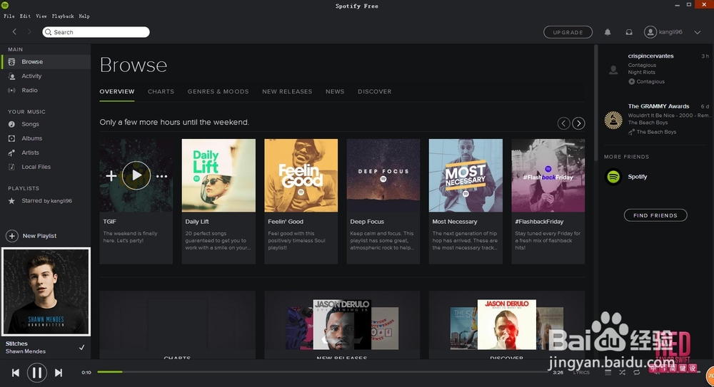Toggle shuffle playback
Screen dimensions: 714x387
[622, 373]
